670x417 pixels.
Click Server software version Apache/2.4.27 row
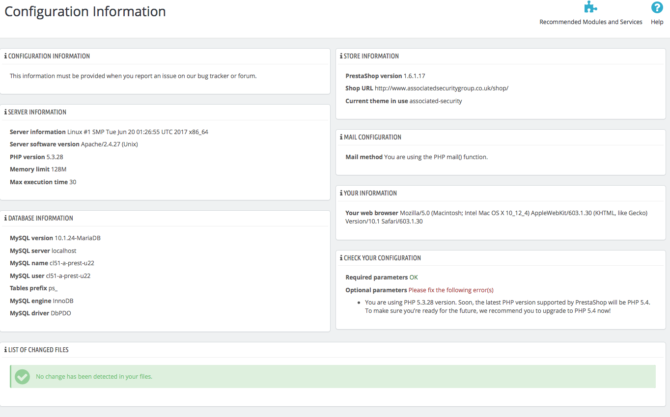[73, 144]
